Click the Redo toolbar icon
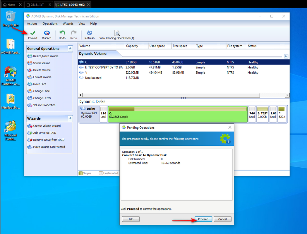Viewport: 307px width, 234px height. pos(74,35)
